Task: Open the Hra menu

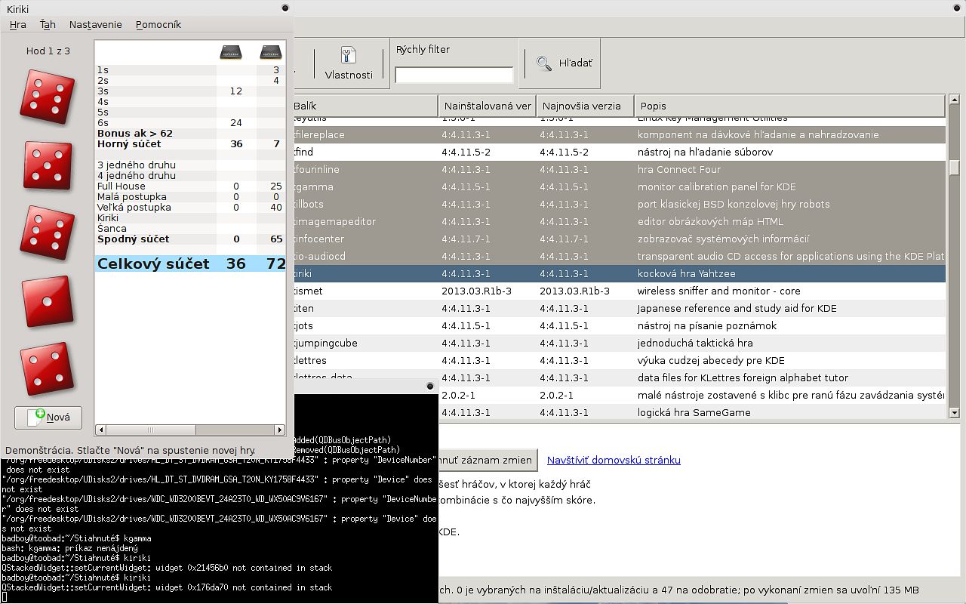Action: coord(17,25)
